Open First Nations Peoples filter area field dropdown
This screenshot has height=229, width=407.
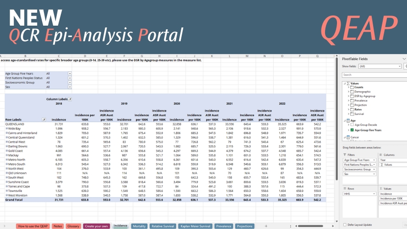click(374, 164)
